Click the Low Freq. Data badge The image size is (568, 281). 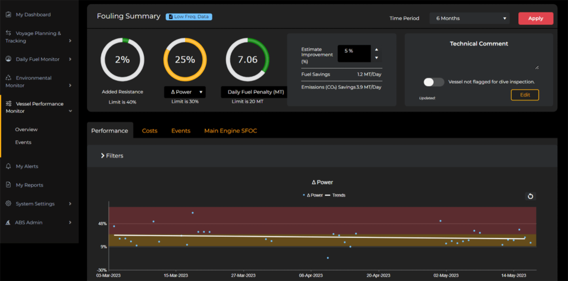pos(189,17)
